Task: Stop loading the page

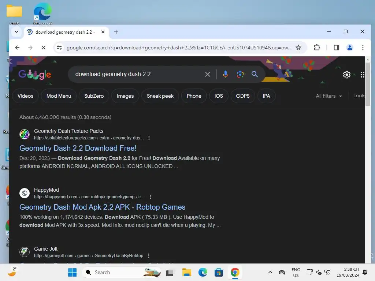Action: coord(44,48)
